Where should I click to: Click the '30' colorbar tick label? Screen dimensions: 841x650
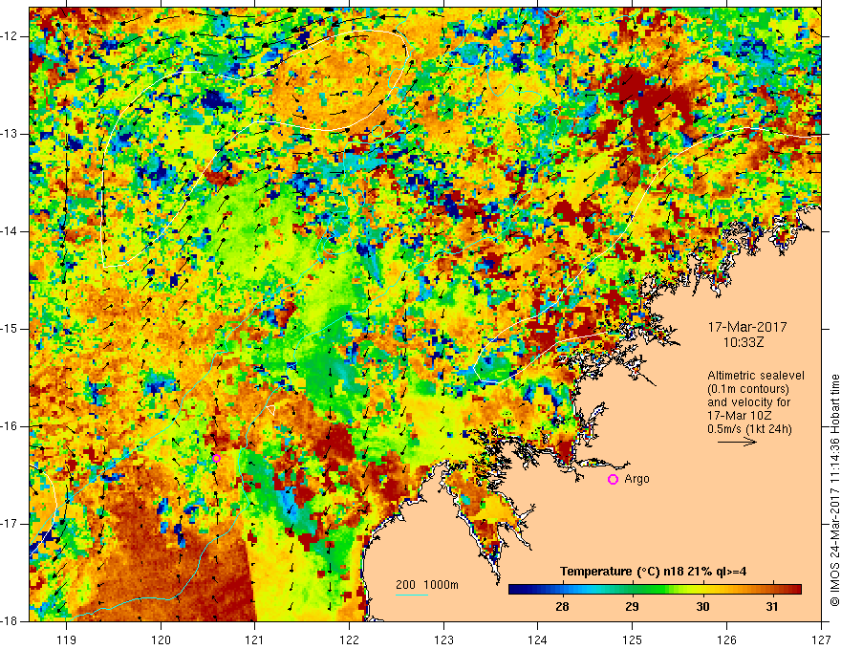[x=702, y=607]
